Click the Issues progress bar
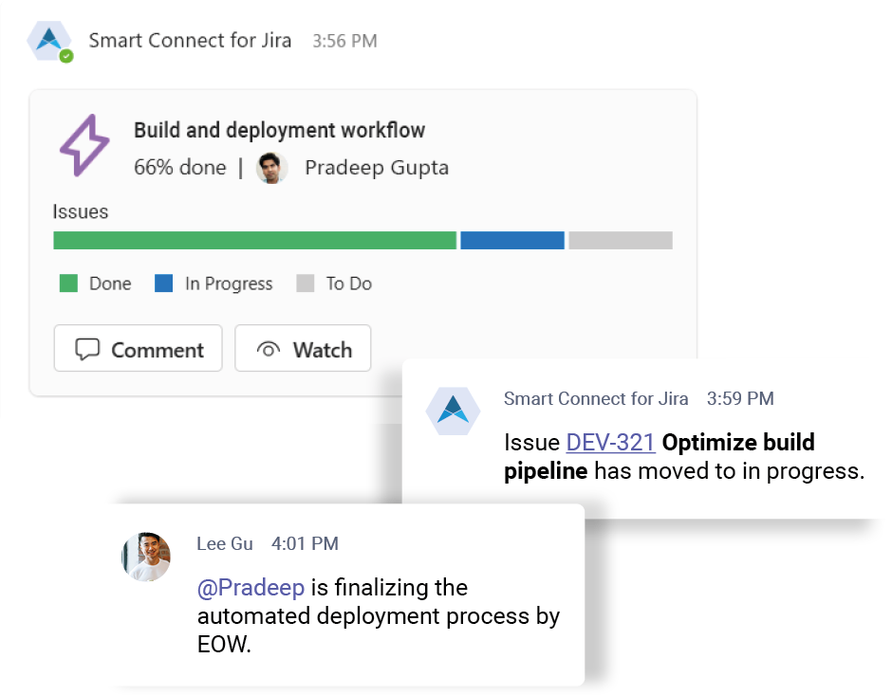Screen dimensions: 892x695 point(362,240)
